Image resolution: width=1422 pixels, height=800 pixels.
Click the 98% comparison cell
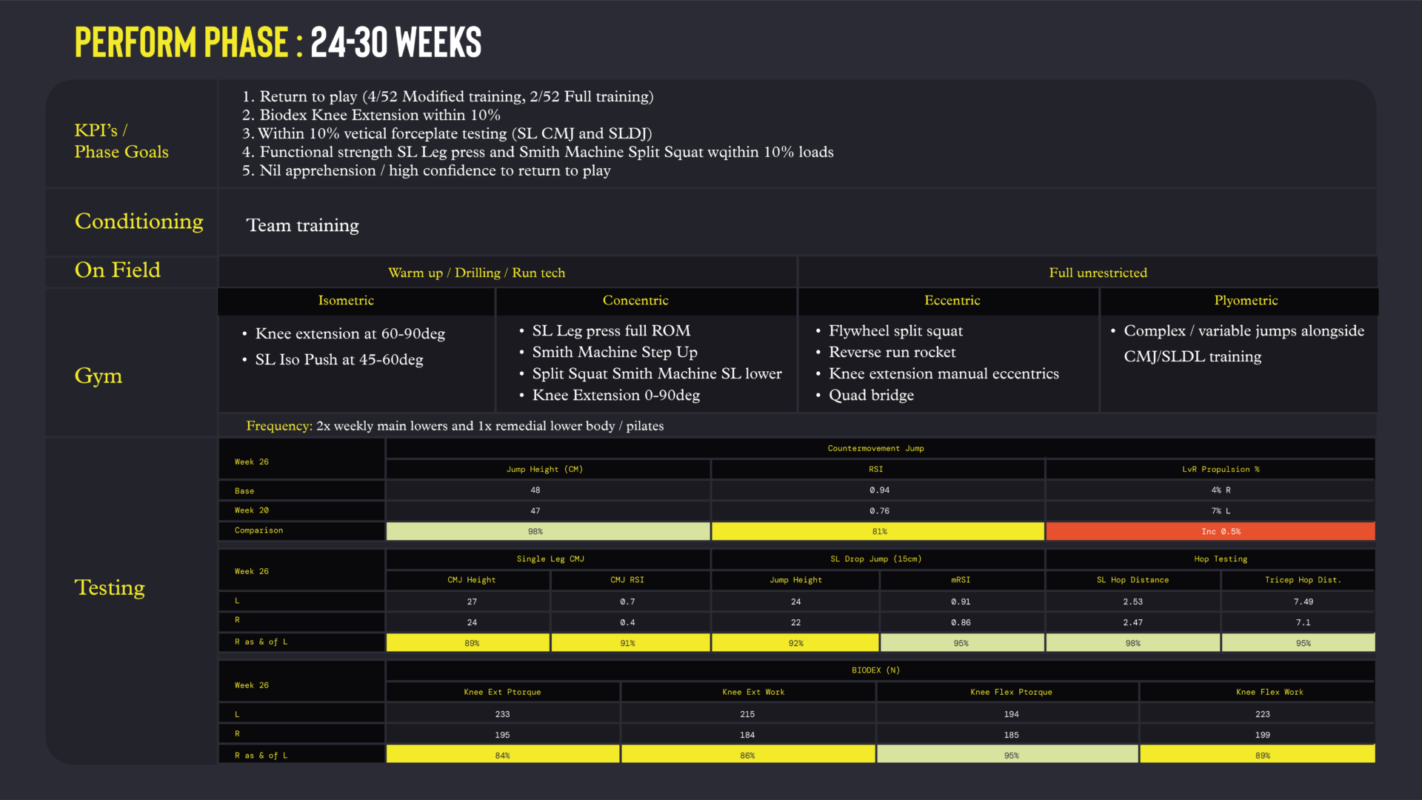coord(548,531)
